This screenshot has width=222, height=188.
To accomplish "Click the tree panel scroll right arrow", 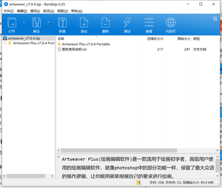I will click(52, 176).
